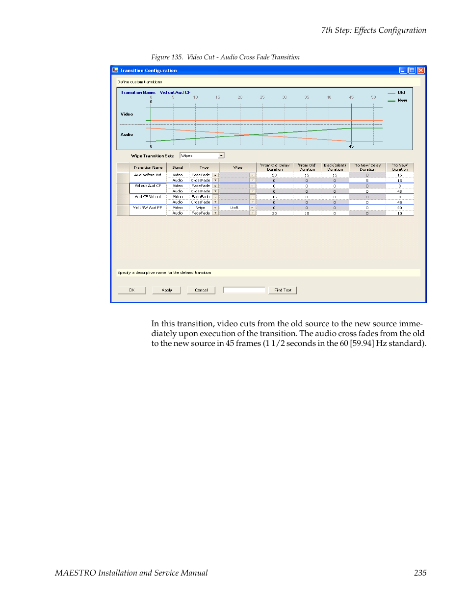Image resolution: width=468 pixels, height=606 pixels.
Task: Select From Old Delay value 30, Vid LRW Audio
Action: [x=274, y=213]
